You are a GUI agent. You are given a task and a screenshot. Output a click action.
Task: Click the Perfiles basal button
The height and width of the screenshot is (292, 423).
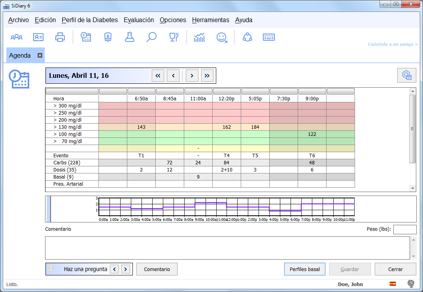point(304,269)
